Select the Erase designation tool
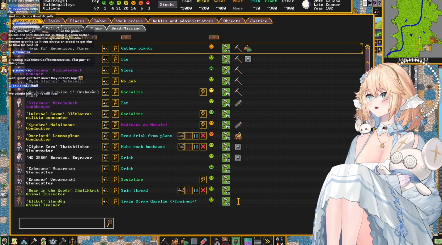 pos(204,241)
